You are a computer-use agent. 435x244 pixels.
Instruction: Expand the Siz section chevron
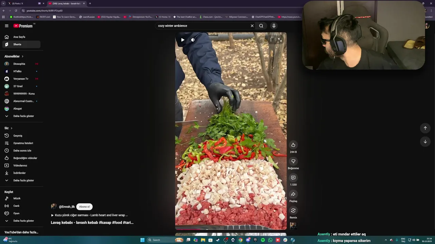[x=12, y=128]
